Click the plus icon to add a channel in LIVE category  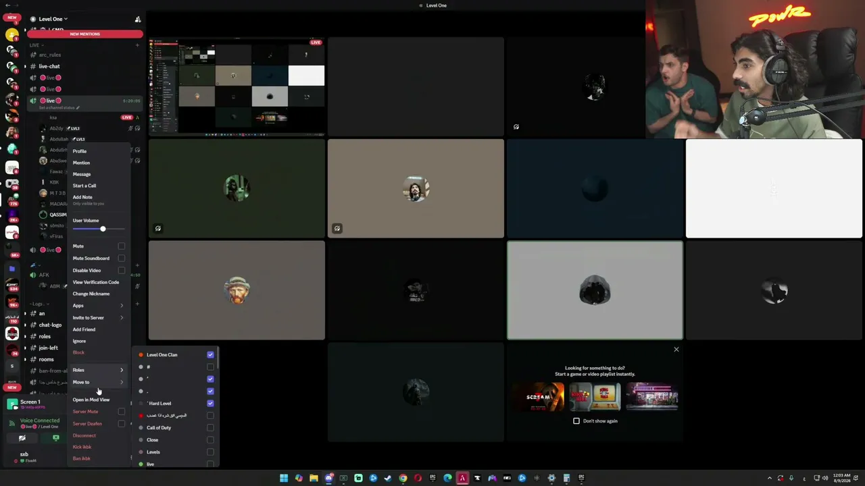click(137, 45)
